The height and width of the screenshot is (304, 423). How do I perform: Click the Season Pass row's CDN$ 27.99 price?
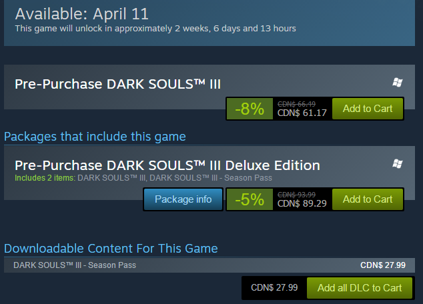point(382,265)
